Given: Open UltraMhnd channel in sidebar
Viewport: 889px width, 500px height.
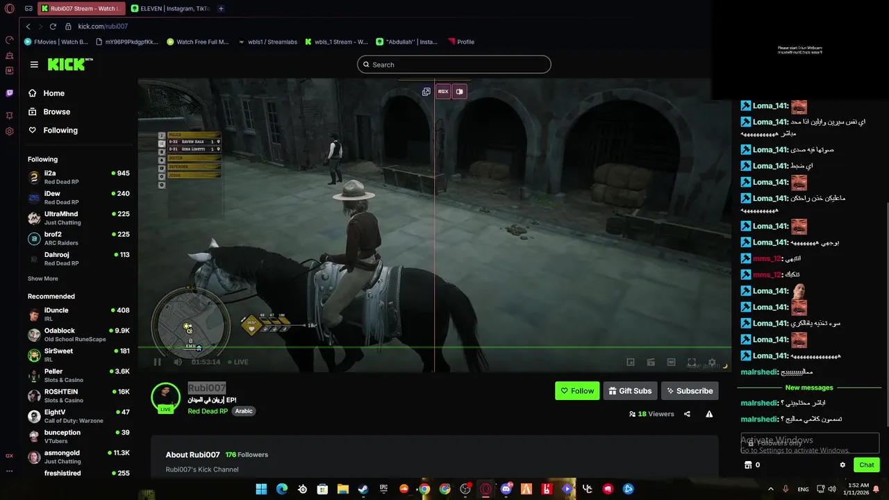Looking at the screenshot, I should (78, 218).
